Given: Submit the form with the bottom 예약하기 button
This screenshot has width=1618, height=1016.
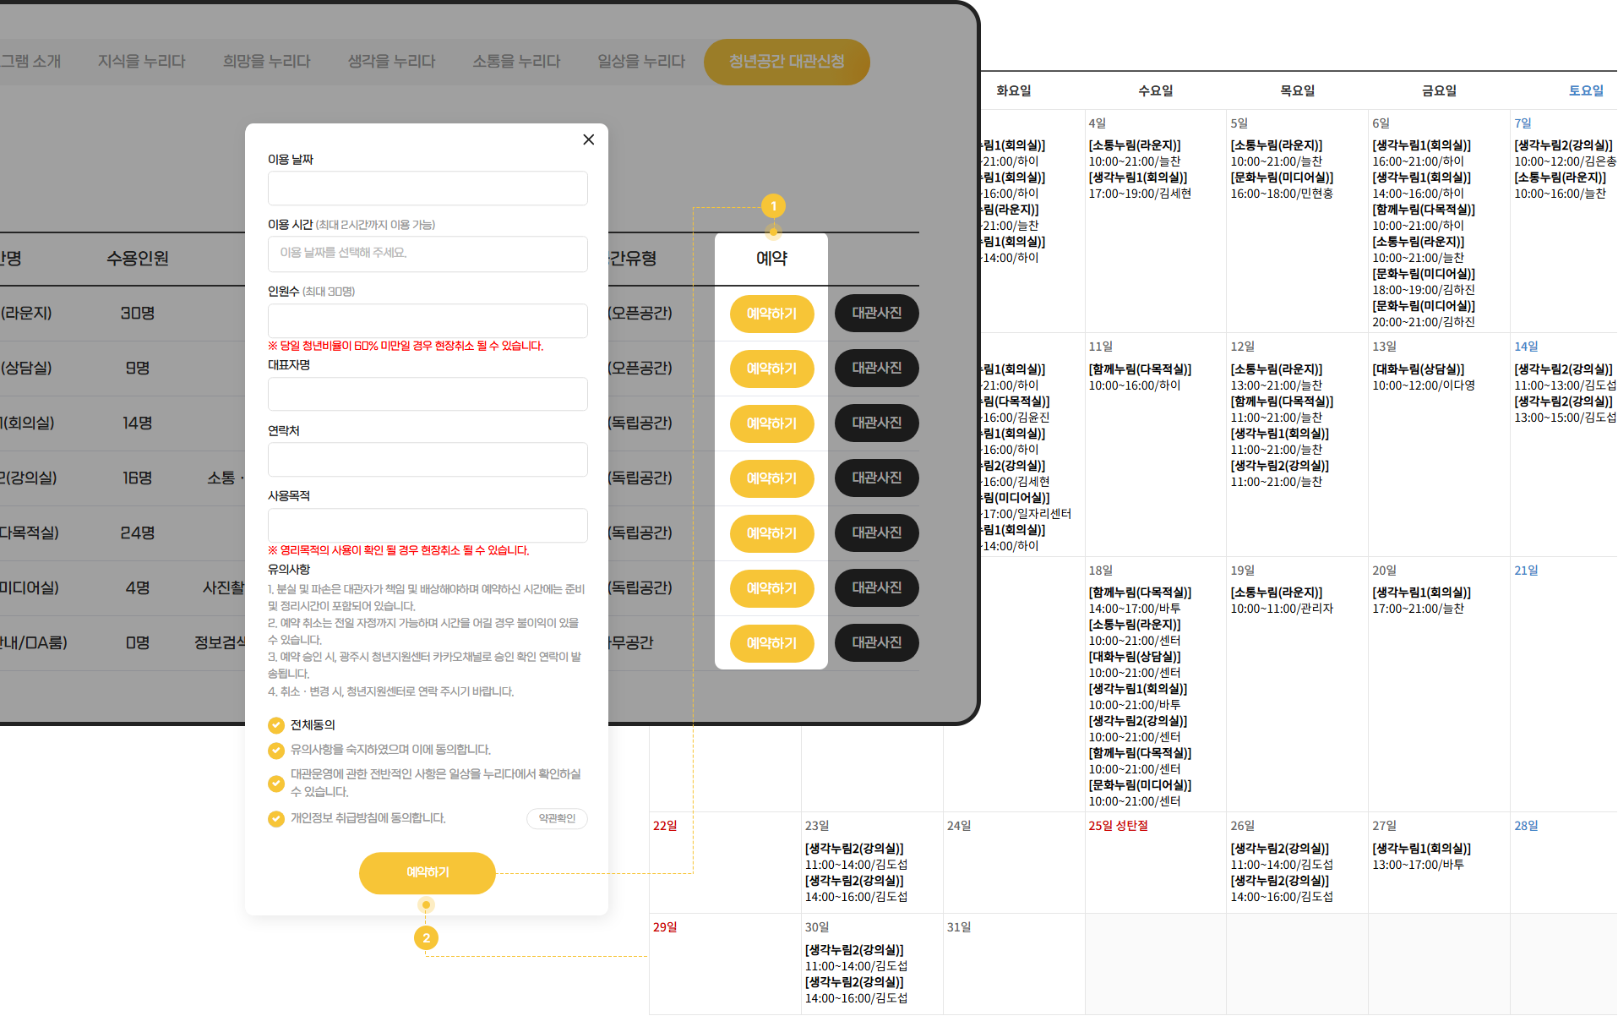Looking at the screenshot, I should click(428, 872).
